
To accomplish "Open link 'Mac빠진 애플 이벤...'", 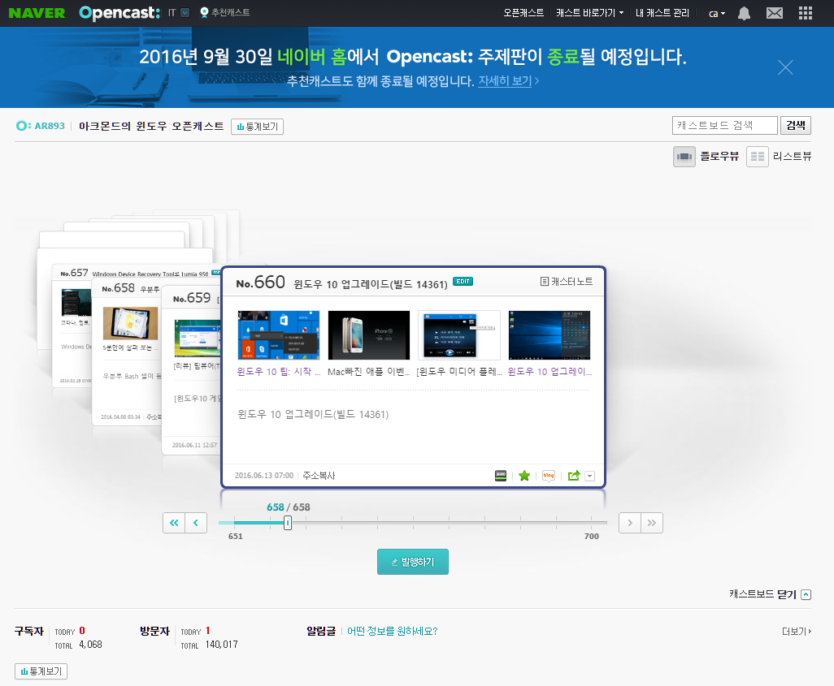I will tap(369, 372).
